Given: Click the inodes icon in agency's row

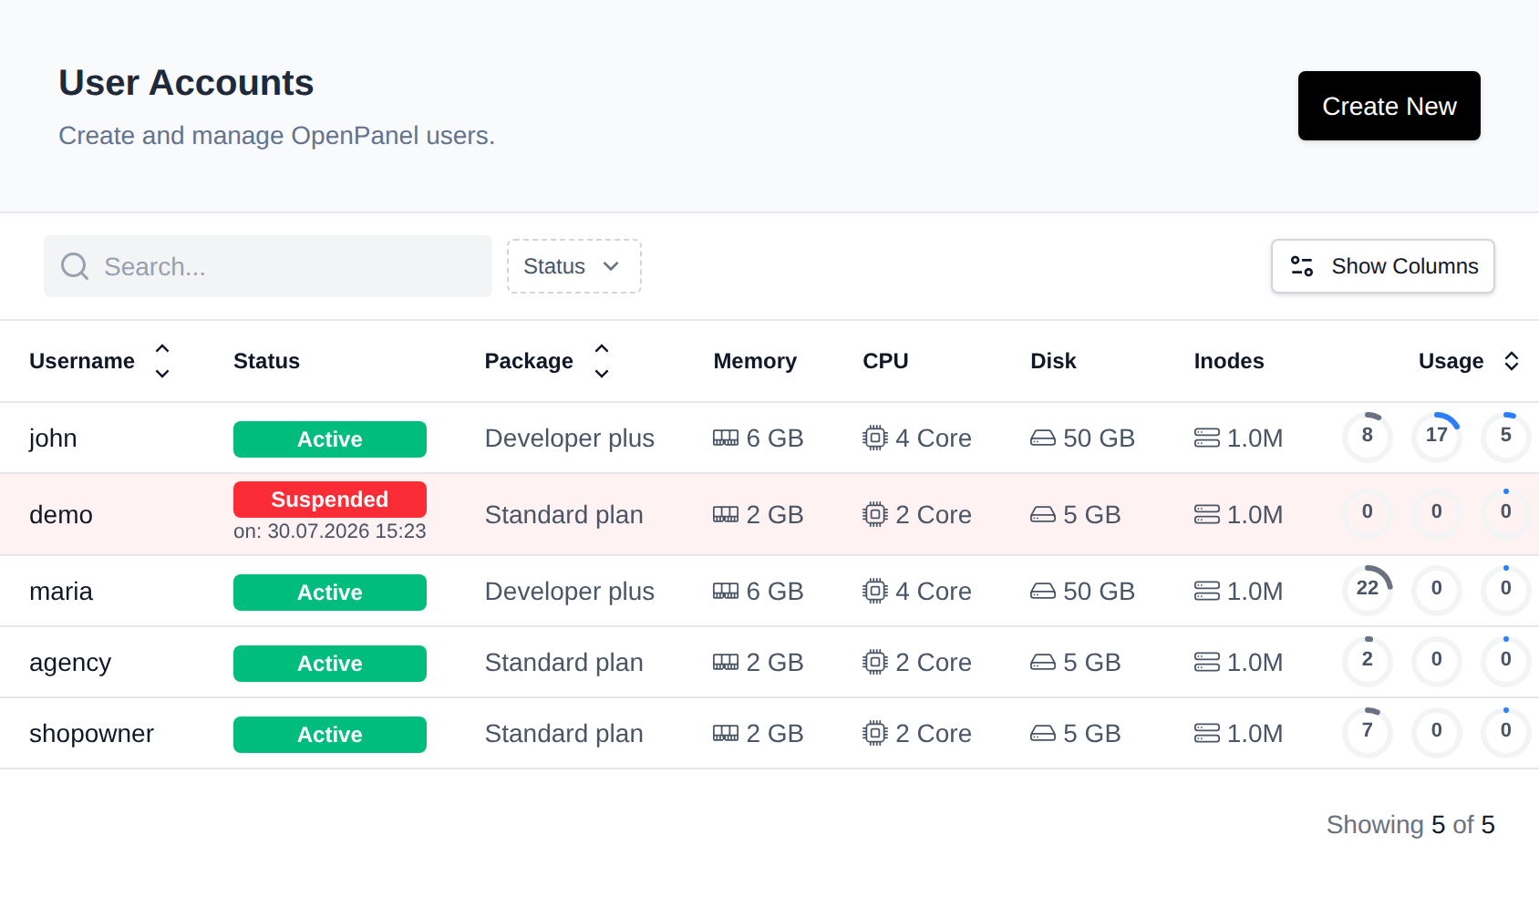Looking at the screenshot, I should pyautogui.click(x=1207, y=663).
